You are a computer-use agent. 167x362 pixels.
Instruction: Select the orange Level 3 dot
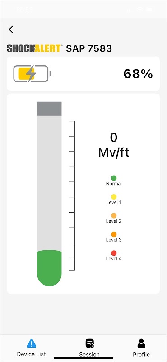pyautogui.click(x=114, y=234)
